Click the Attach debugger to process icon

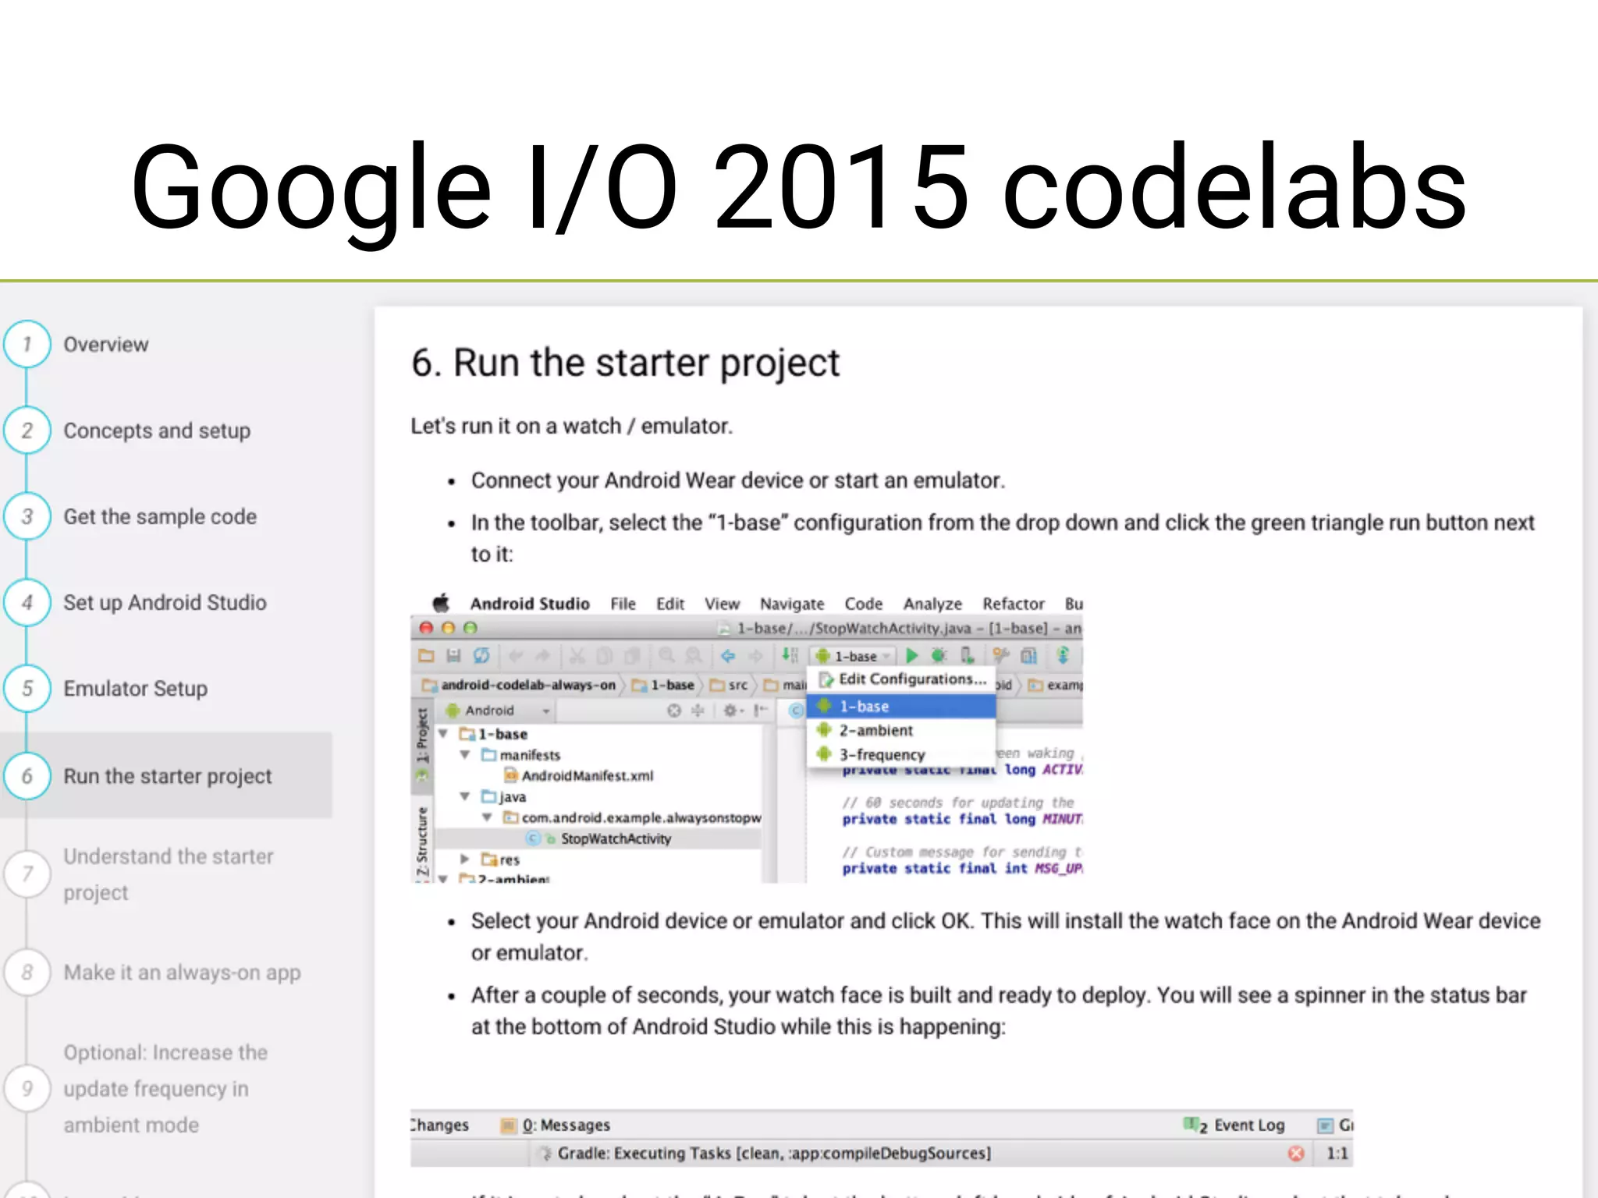(967, 656)
